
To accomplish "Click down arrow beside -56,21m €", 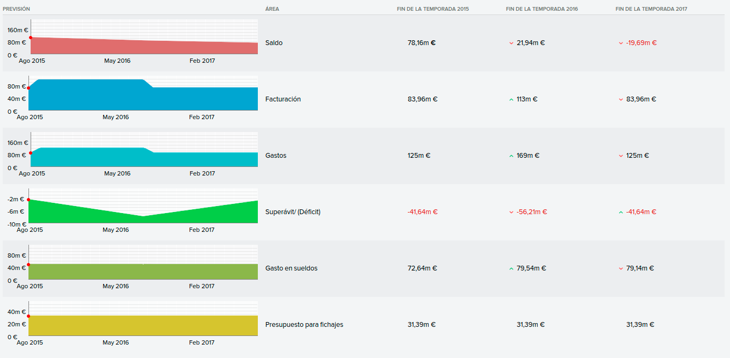I will click(x=511, y=212).
